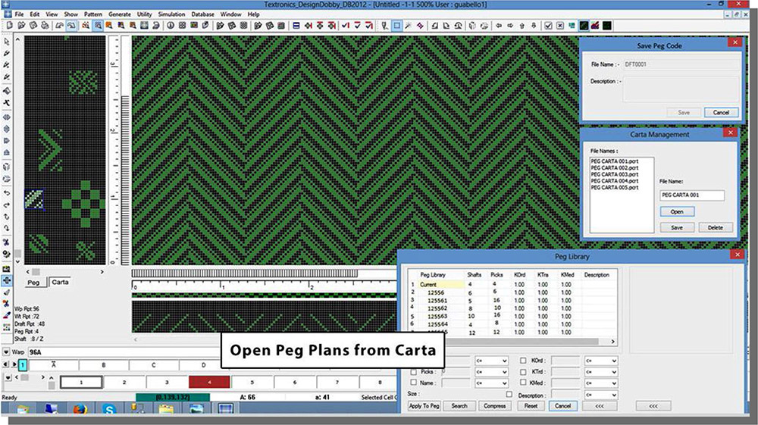Click the Compress button in Peg Library

tap(494, 406)
